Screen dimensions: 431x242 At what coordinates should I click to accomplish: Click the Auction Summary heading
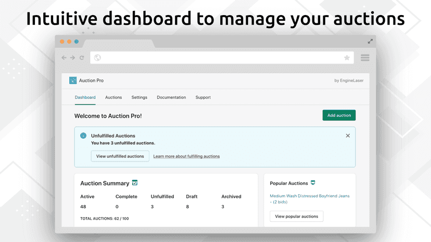point(105,183)
